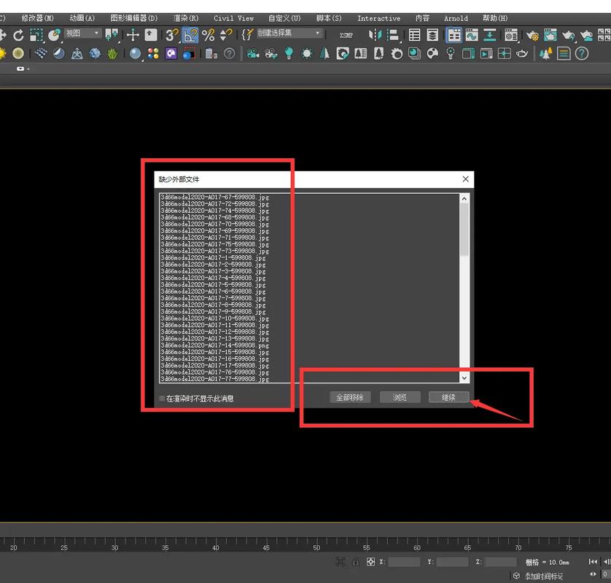This screenshot has height=583, width=611.
Task: Toggle the Spinner Snap icon
Action: point(226,35)
